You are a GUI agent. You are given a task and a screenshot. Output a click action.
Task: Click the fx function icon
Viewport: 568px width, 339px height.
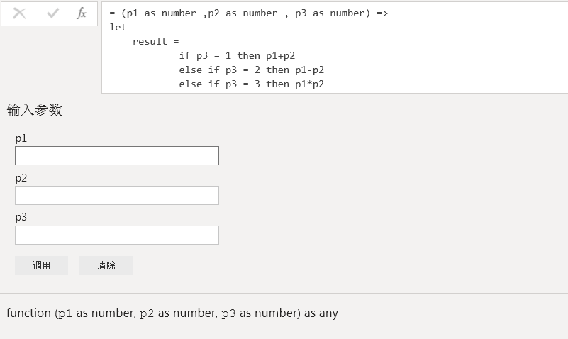pyautogui.click(x=82, y=13)
